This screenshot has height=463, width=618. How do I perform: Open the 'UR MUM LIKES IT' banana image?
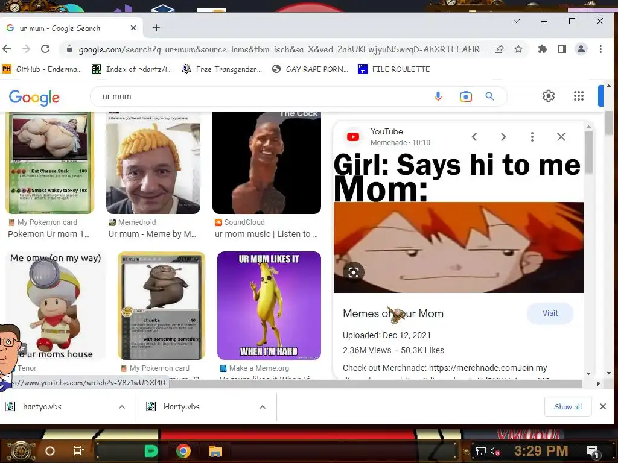(269, 306)
